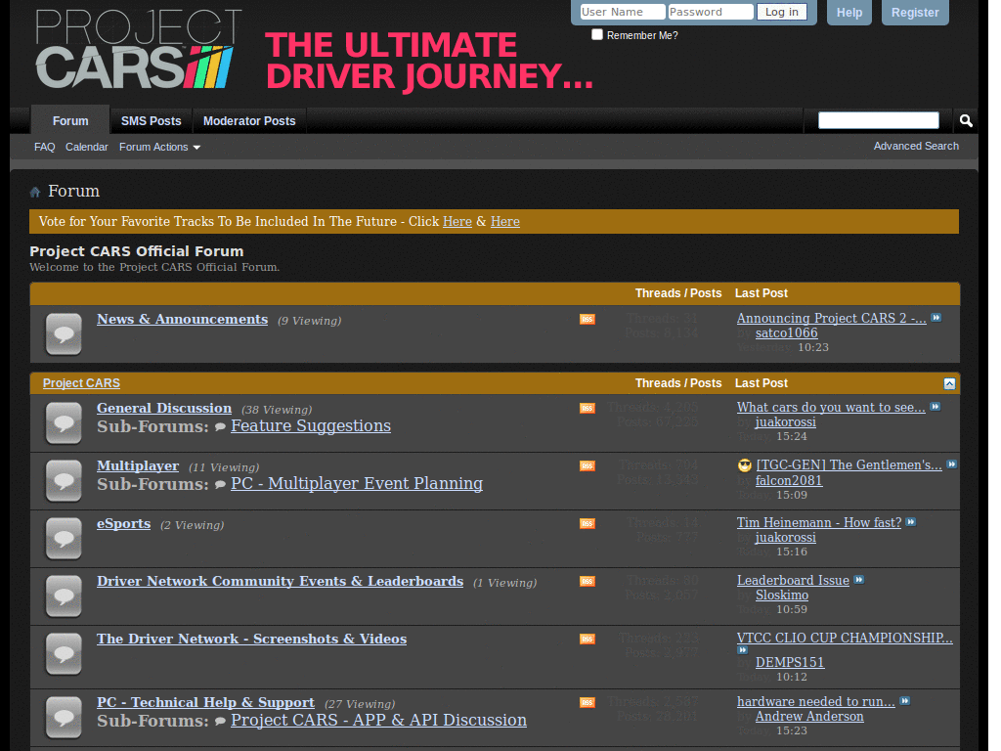Open PC - Technical Help & Support forum
Viewport: 1001px width, 751px height.
click(205, 702)
